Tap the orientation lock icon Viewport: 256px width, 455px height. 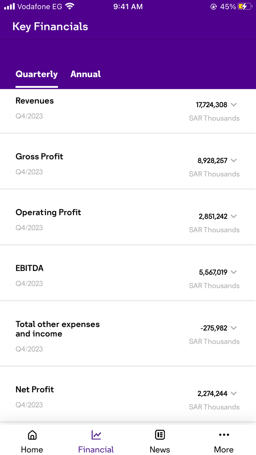[x=214, y=6]
